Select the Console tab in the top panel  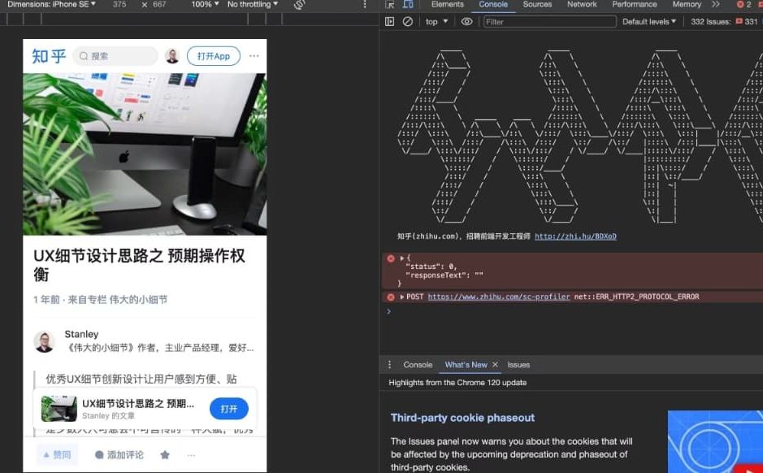point(493,4)
